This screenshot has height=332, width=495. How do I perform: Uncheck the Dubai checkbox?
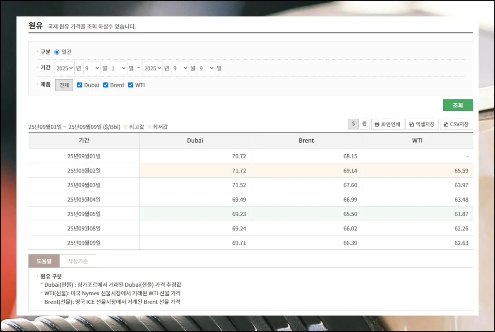pyautogui.click(x=80, y=85)
